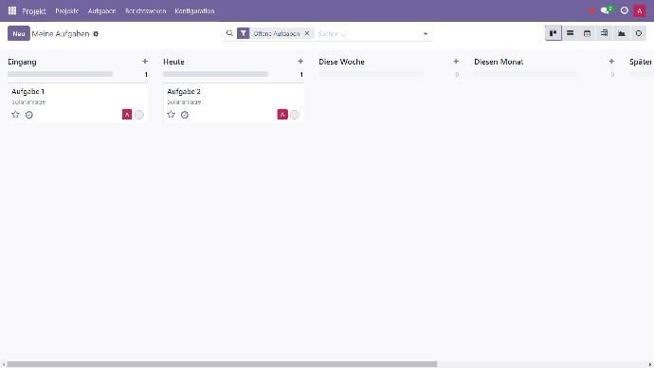Click the search magnifier icon

click(229, 33)
